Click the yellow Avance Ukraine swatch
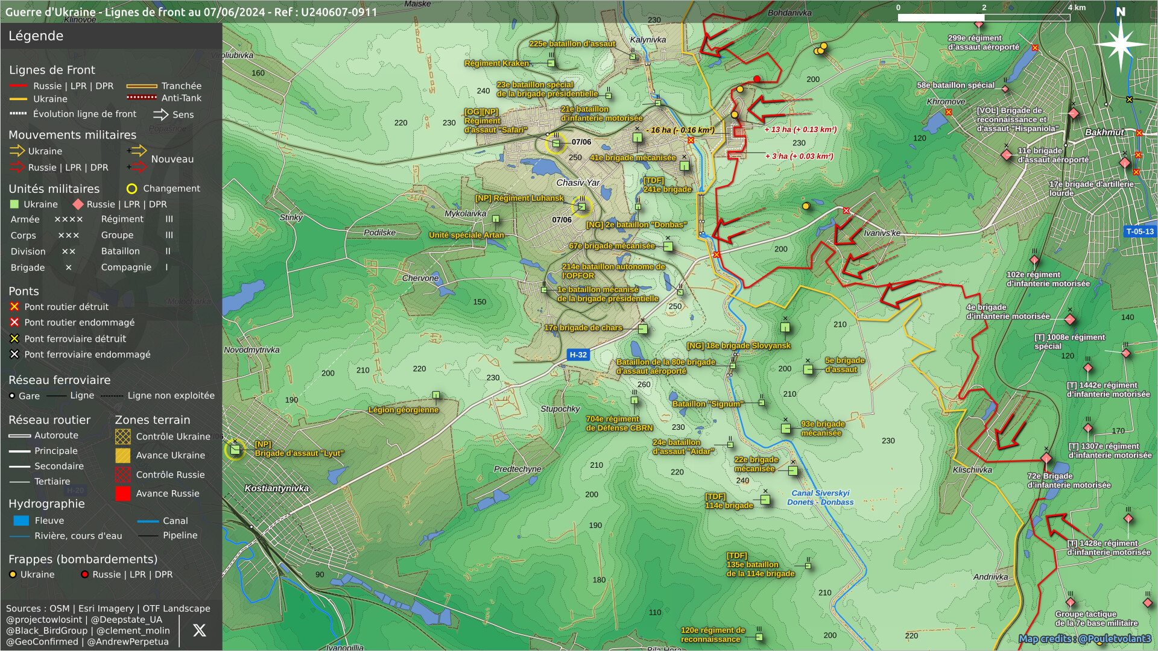 123,456
